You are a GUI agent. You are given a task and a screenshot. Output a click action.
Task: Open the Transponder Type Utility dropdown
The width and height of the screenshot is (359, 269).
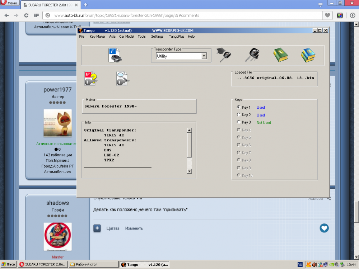coord(181,56)
